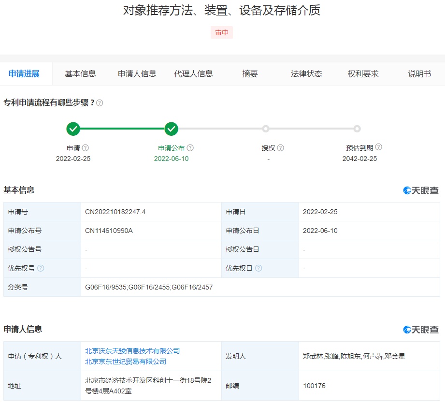Click the 申请 date 2022-02-25 under timeline
Image resolution: width=445 pixels, height=405 pixels.
(73, 159)
